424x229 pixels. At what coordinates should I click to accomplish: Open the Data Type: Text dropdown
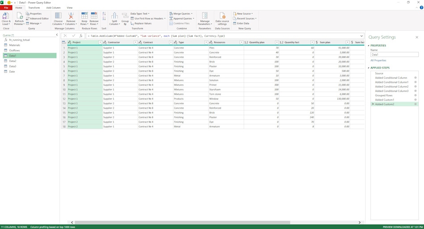point(140,14)
